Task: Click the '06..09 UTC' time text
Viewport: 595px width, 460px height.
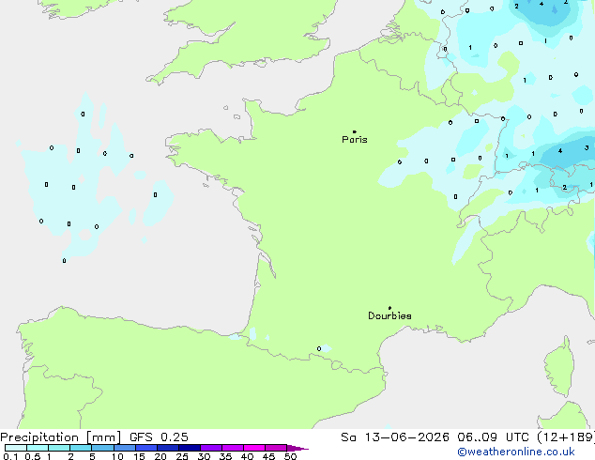Action: 493,437
